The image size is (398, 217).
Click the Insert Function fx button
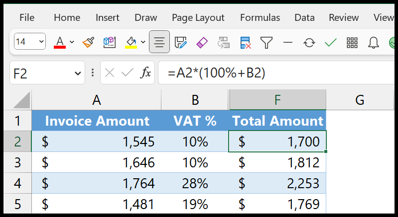tap(145, 73)
